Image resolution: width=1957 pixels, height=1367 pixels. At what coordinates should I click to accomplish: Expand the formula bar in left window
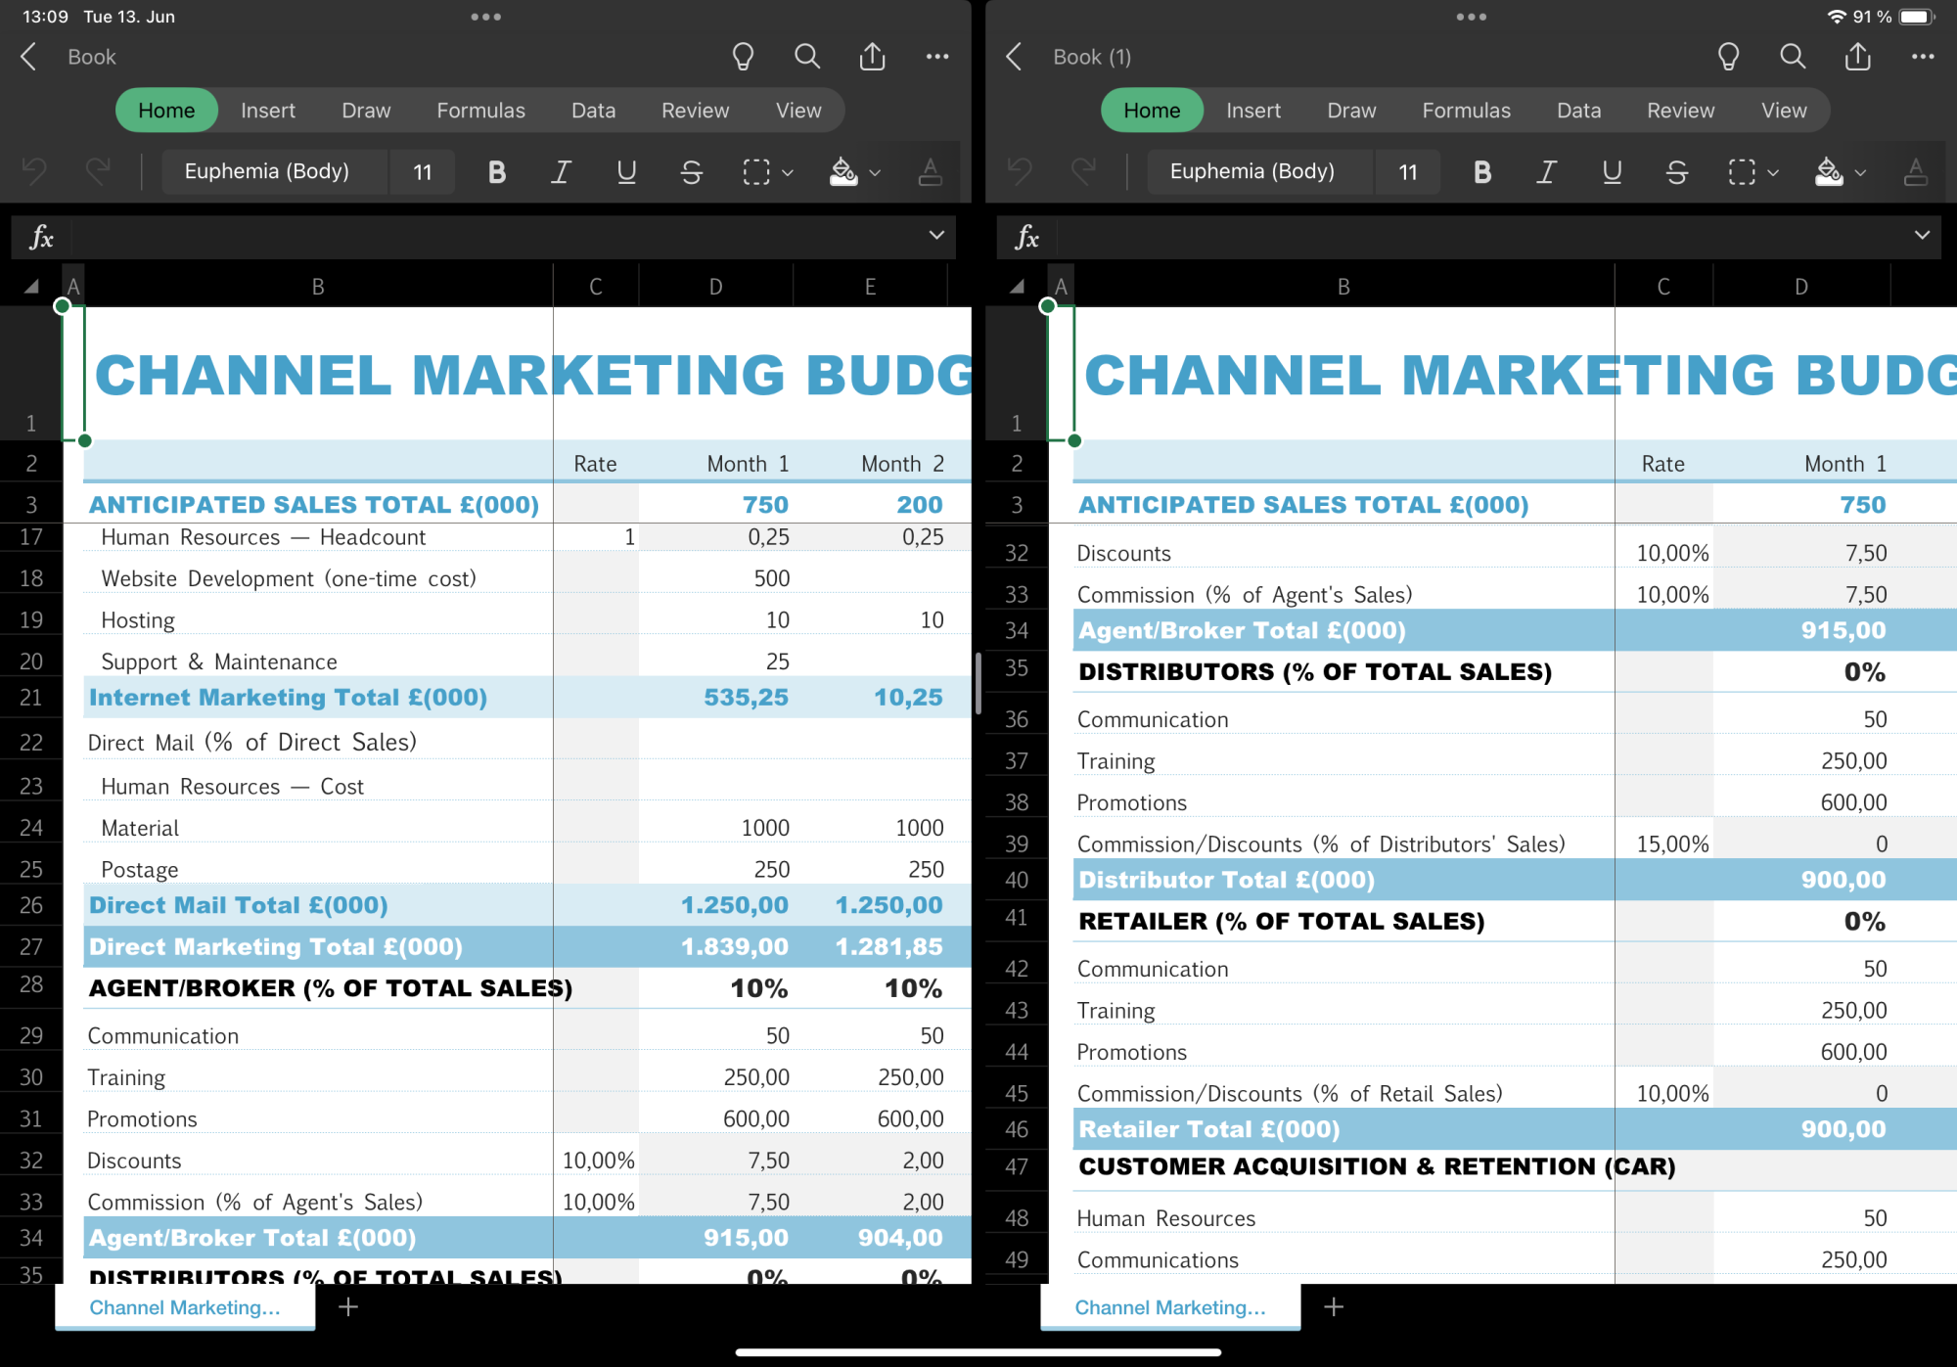(936, 236)
